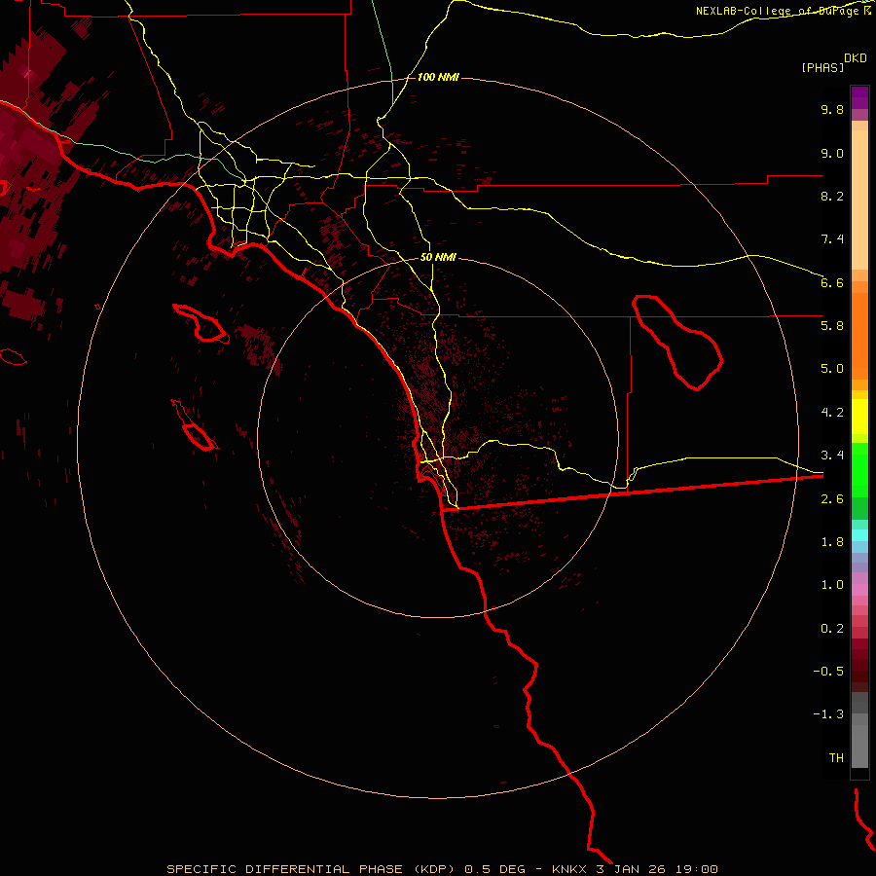Pick the large peach swatch on the color bar

point(859,200)
